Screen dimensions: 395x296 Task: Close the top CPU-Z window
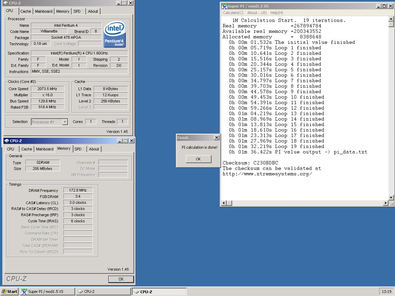[131, 3]
